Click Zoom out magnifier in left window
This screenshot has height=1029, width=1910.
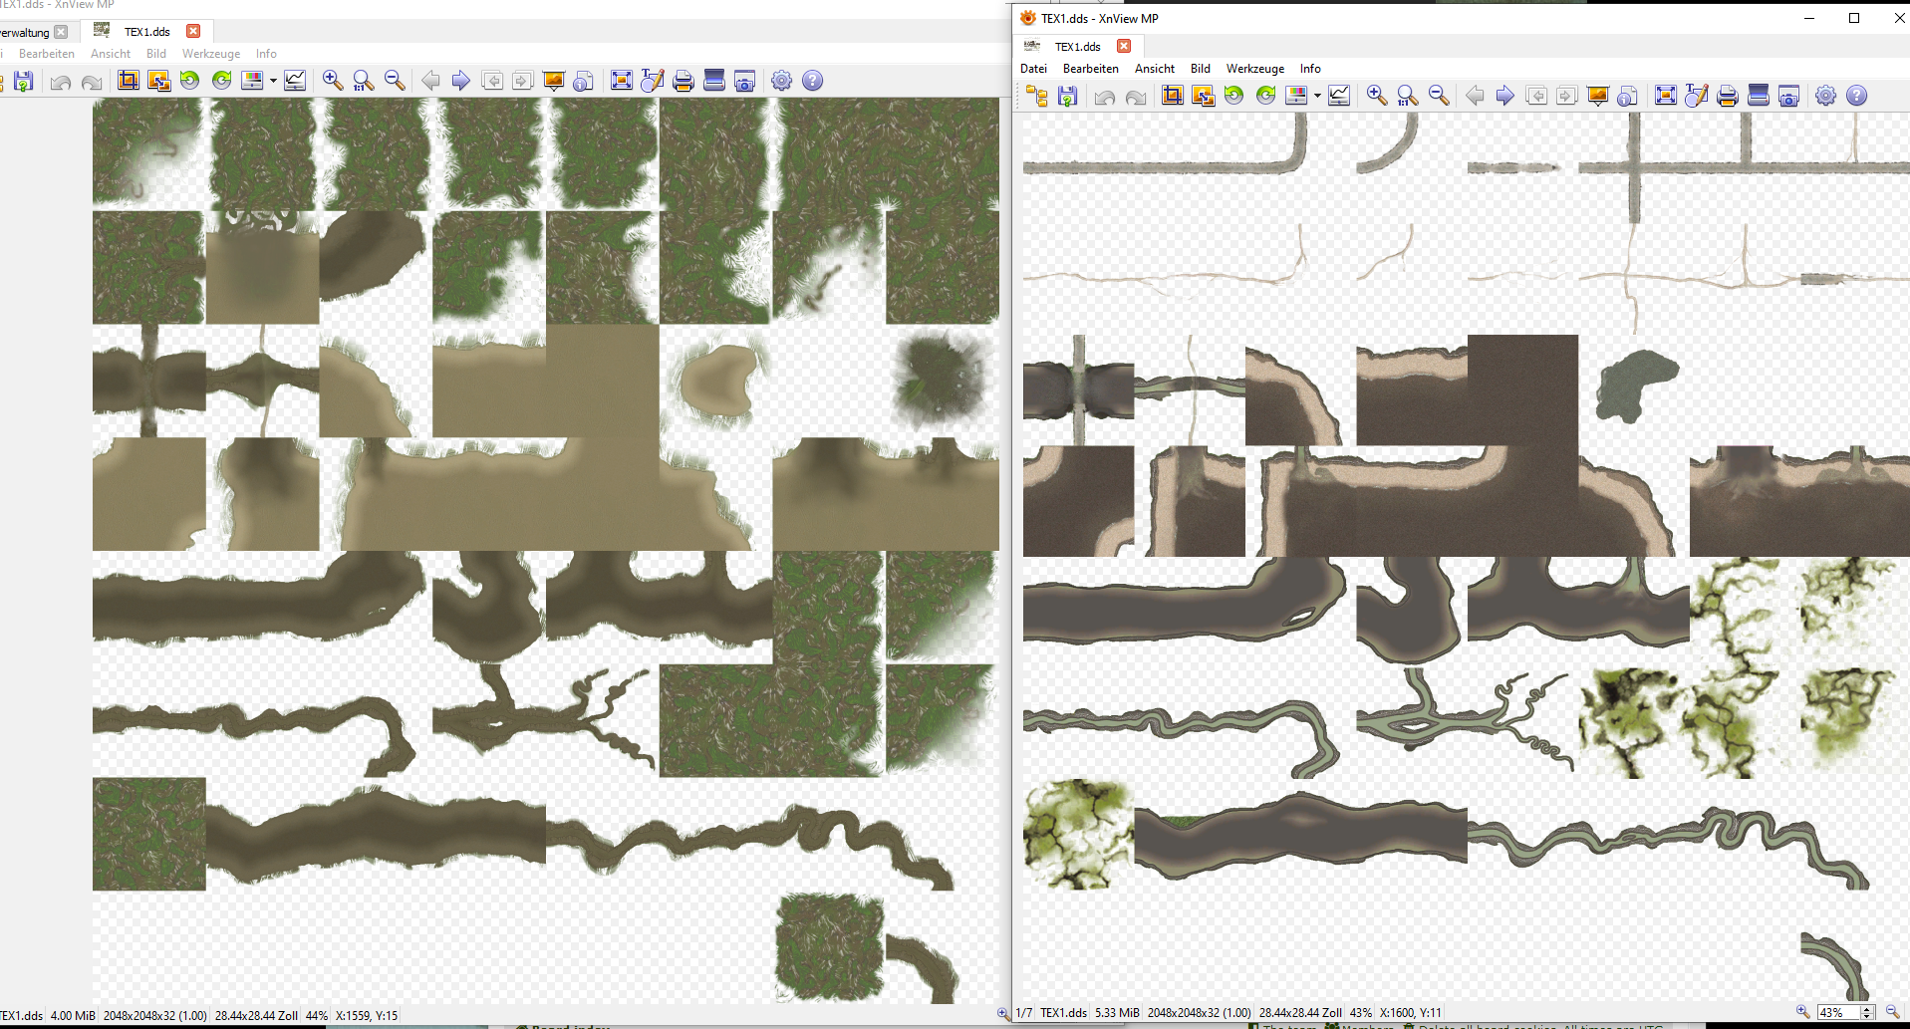(395, 81)
